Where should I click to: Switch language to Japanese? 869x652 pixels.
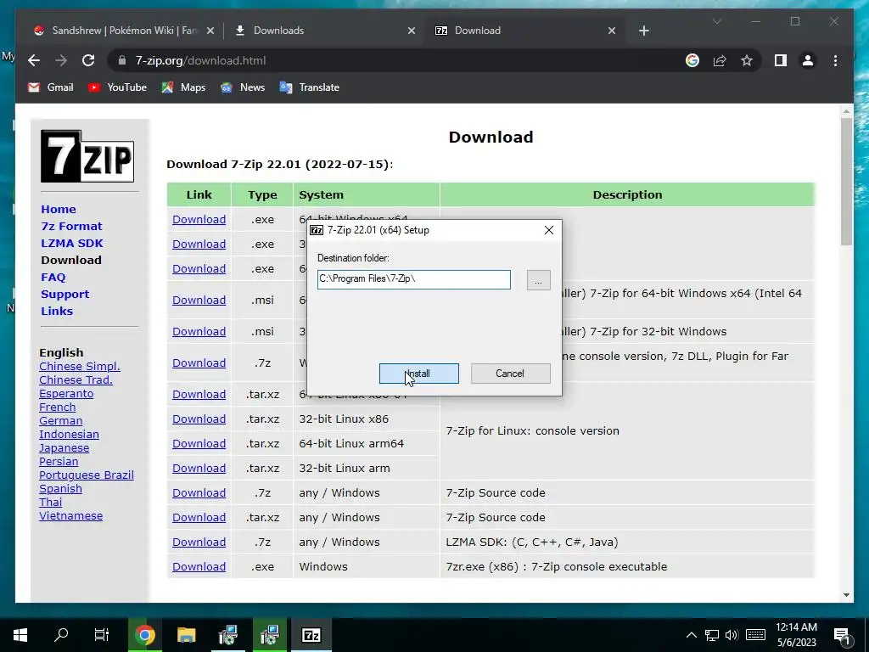[64, 448]
